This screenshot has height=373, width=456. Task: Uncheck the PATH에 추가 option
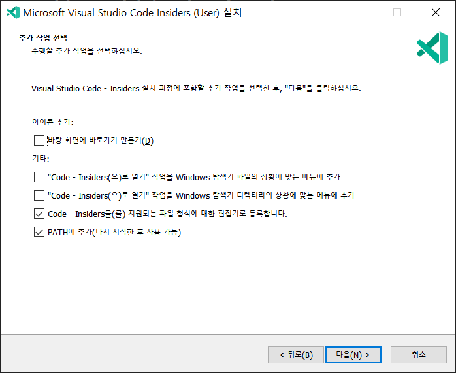pyautogui.click(x=39, y=232)
